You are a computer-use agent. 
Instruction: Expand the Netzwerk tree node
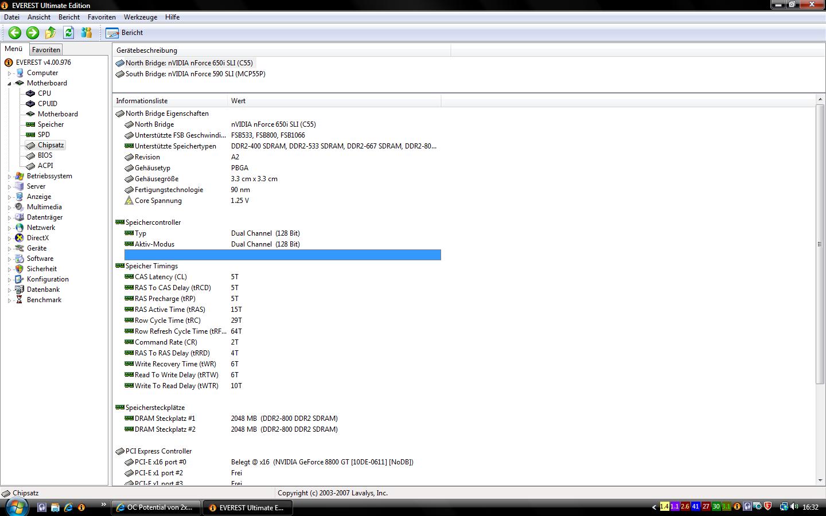(x=10, y=228)
